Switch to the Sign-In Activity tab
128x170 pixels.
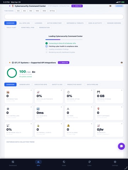pyautogui.click(x=95, y=23)
